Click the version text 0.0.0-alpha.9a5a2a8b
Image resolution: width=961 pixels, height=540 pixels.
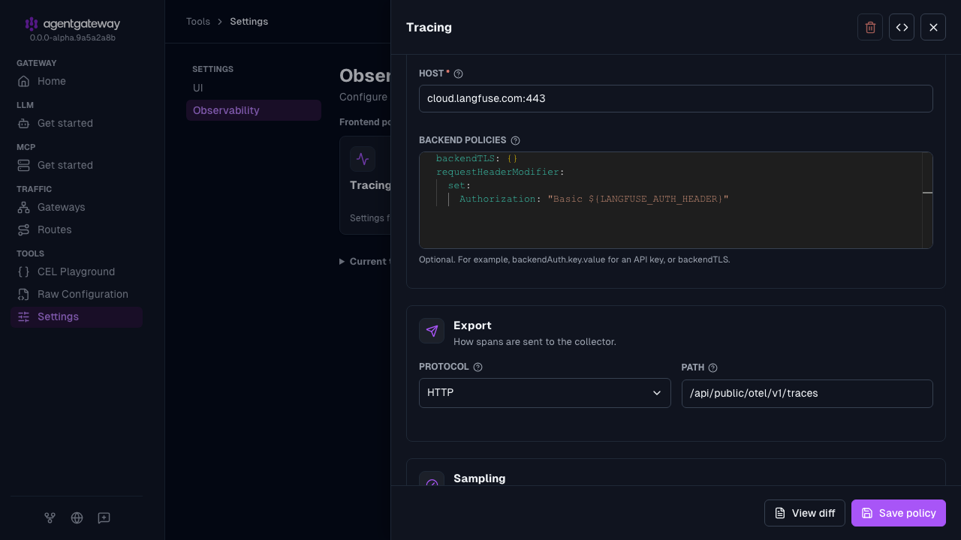click(73, 37)
